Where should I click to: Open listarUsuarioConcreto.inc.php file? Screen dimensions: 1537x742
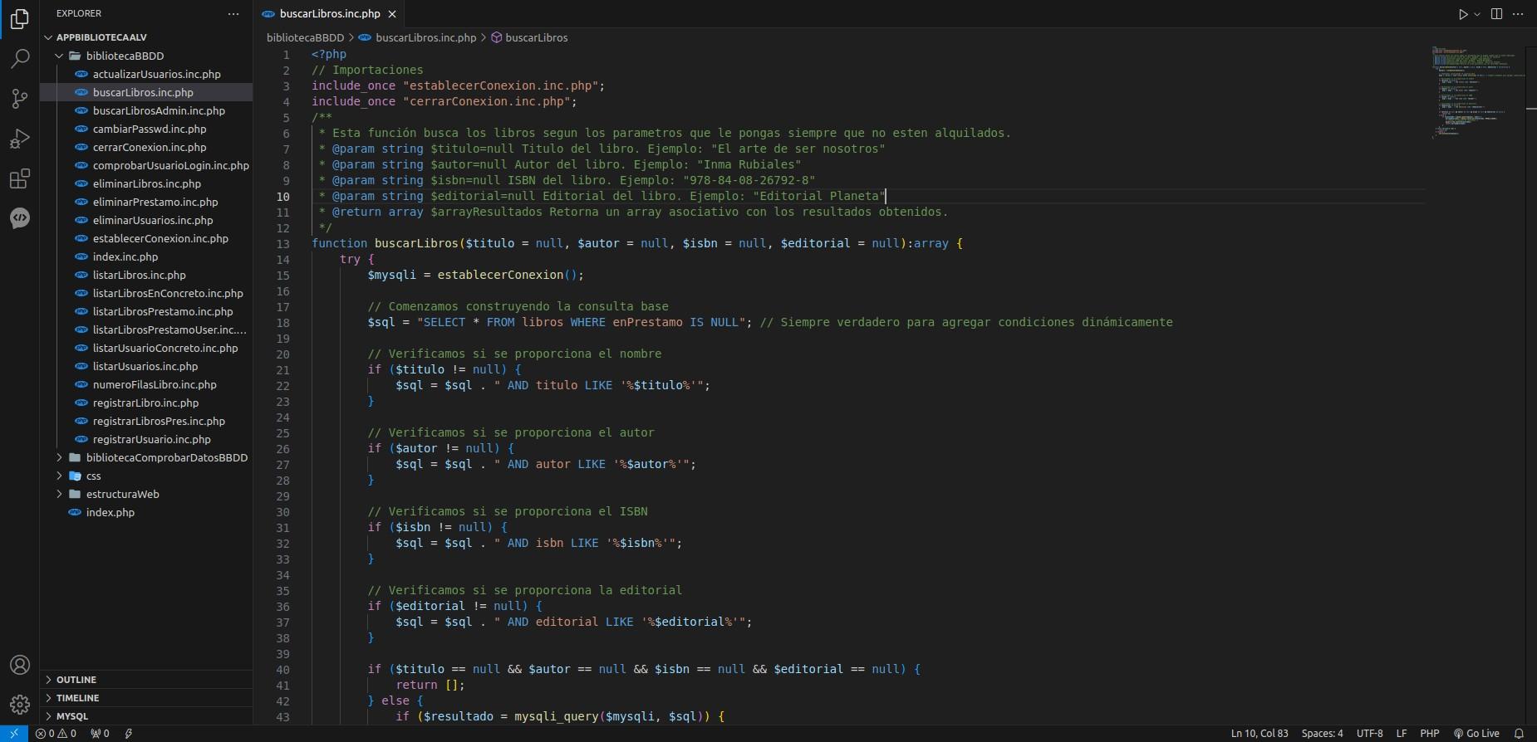(146, 348)
